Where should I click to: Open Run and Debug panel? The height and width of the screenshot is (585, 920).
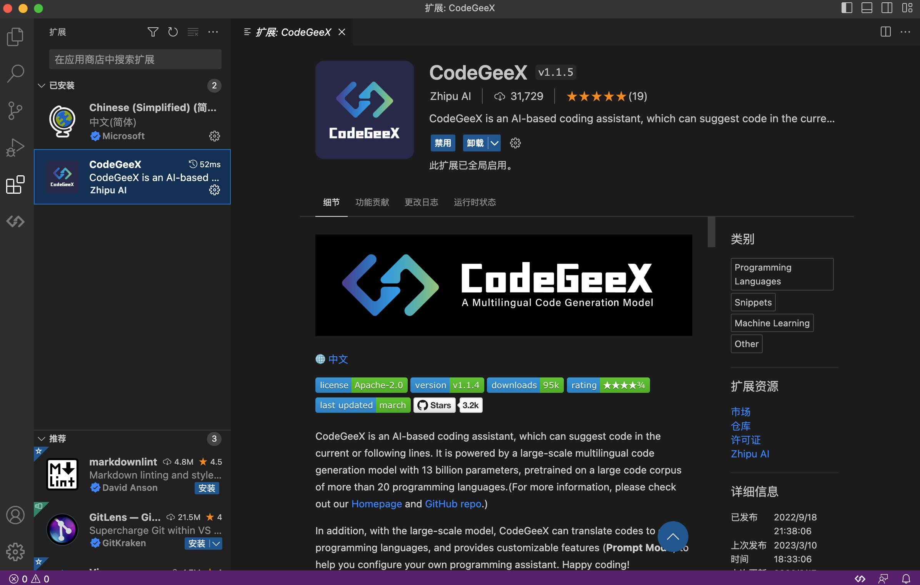[15, 147]
